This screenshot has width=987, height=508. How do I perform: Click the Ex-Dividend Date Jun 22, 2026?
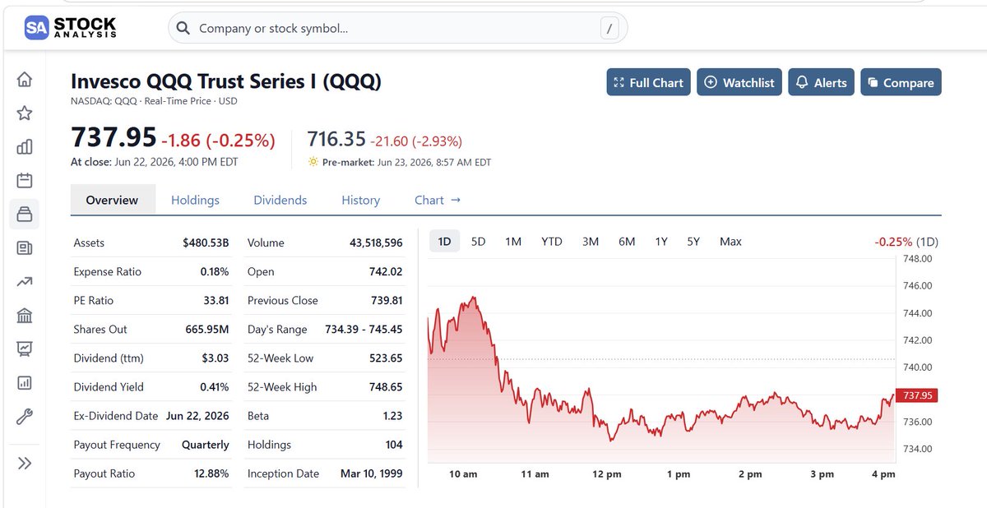pyautogui.click(x=197, y=415)
